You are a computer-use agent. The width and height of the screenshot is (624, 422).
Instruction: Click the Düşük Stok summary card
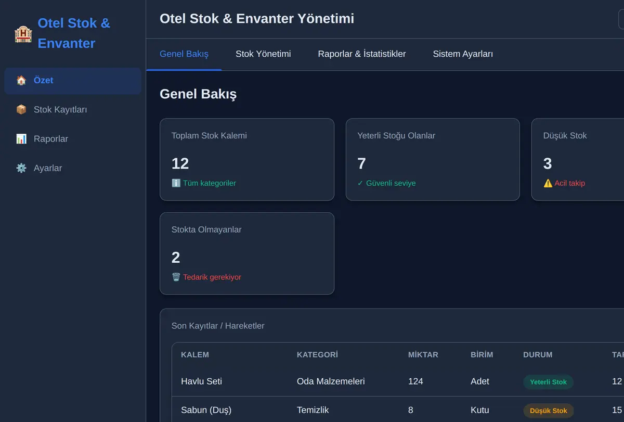tap(578, 159)
